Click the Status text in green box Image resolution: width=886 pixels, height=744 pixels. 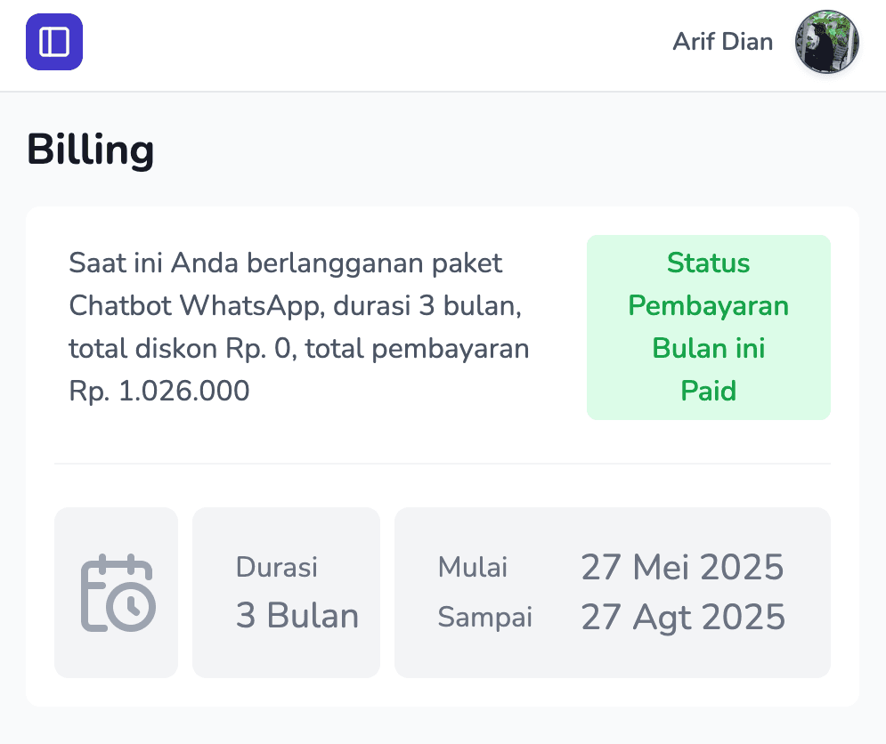tap(709, 263)
